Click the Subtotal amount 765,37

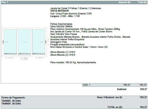pyautogui.click(x=143, y=89)
